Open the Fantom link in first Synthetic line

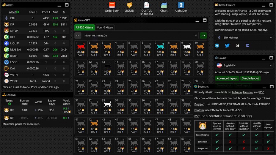(x=248, y=92)
